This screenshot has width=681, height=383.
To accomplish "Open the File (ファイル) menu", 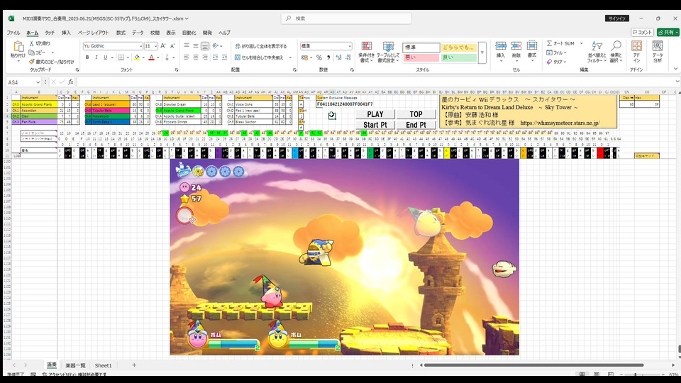I will [x=13, y=33].
